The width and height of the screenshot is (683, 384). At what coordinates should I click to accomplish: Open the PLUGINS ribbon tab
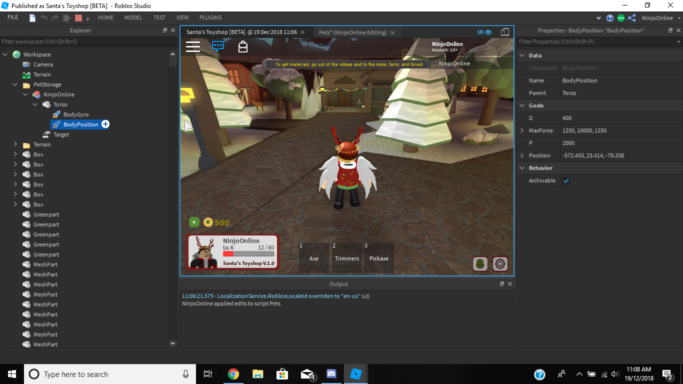tap(210, 17)
